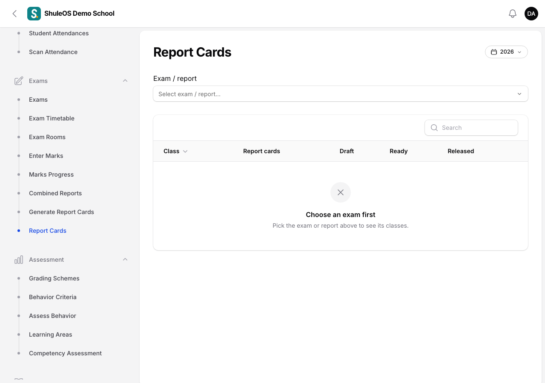Click the Report cards column header
Image resolution: width=545 pixels, height=383 pixels.
(261, 151)
